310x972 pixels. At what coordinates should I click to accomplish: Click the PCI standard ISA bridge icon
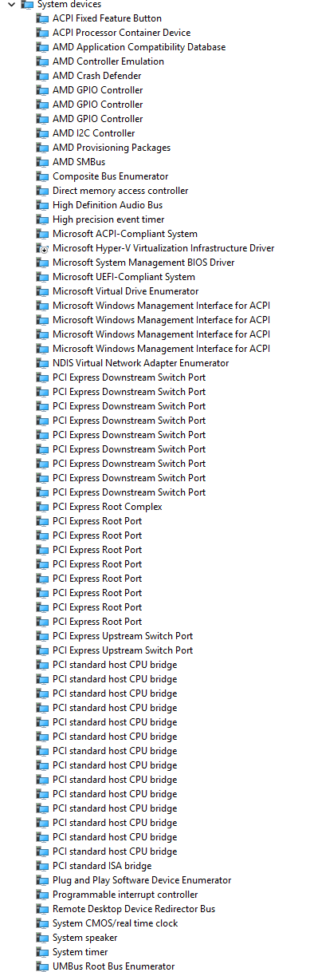42,866
